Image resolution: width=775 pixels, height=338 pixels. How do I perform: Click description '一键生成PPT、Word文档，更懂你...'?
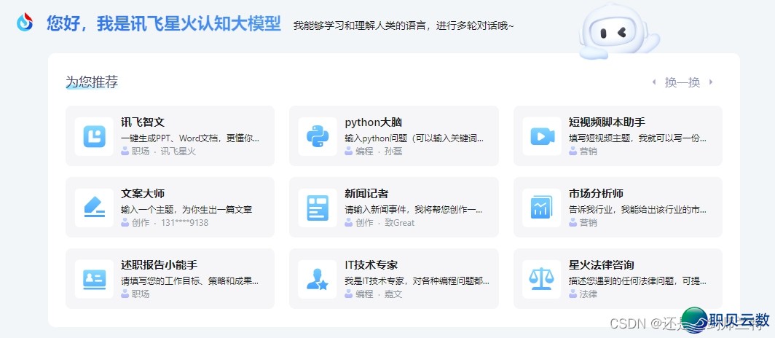pos(190,138)
